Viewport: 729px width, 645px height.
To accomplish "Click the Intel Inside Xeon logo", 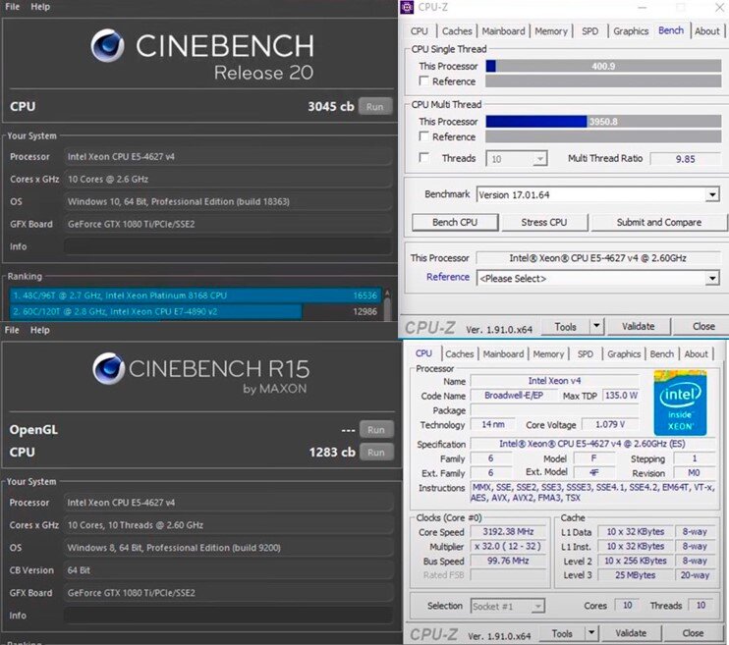I will click(x=680, y=403).
